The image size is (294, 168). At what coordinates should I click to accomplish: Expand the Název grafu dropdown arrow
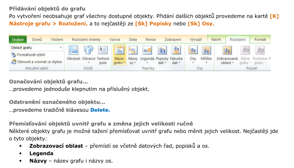point(124,63)
